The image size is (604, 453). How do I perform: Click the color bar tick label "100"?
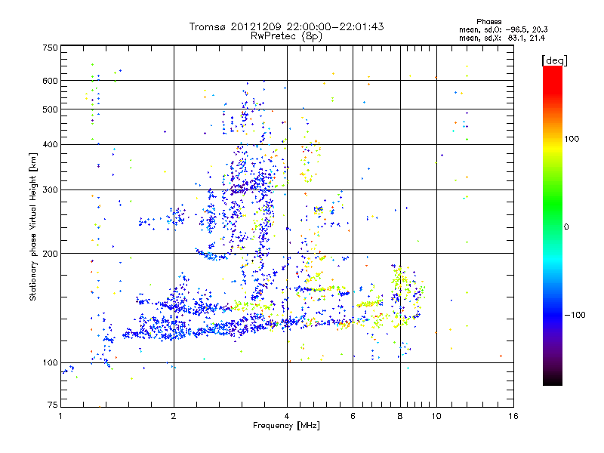[x=572, y=139]
